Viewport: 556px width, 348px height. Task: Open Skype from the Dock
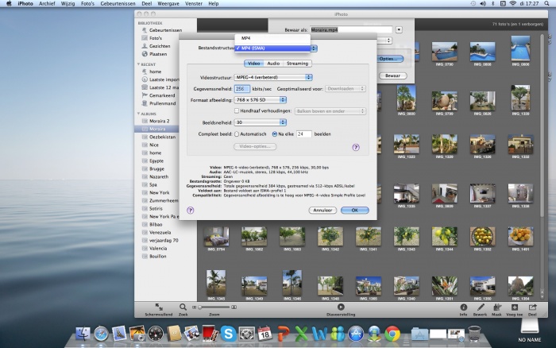coord(229,334)
